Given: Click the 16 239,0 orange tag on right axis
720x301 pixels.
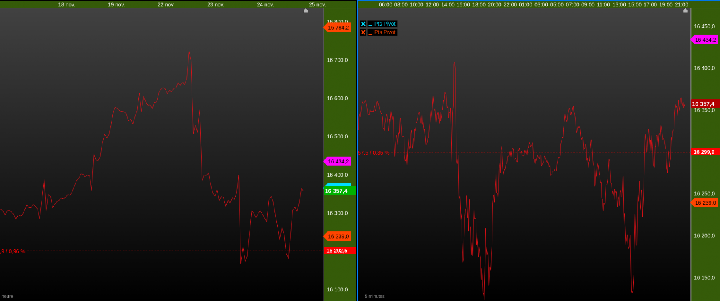Looking at the screenshot, I should tap(705, 203).
